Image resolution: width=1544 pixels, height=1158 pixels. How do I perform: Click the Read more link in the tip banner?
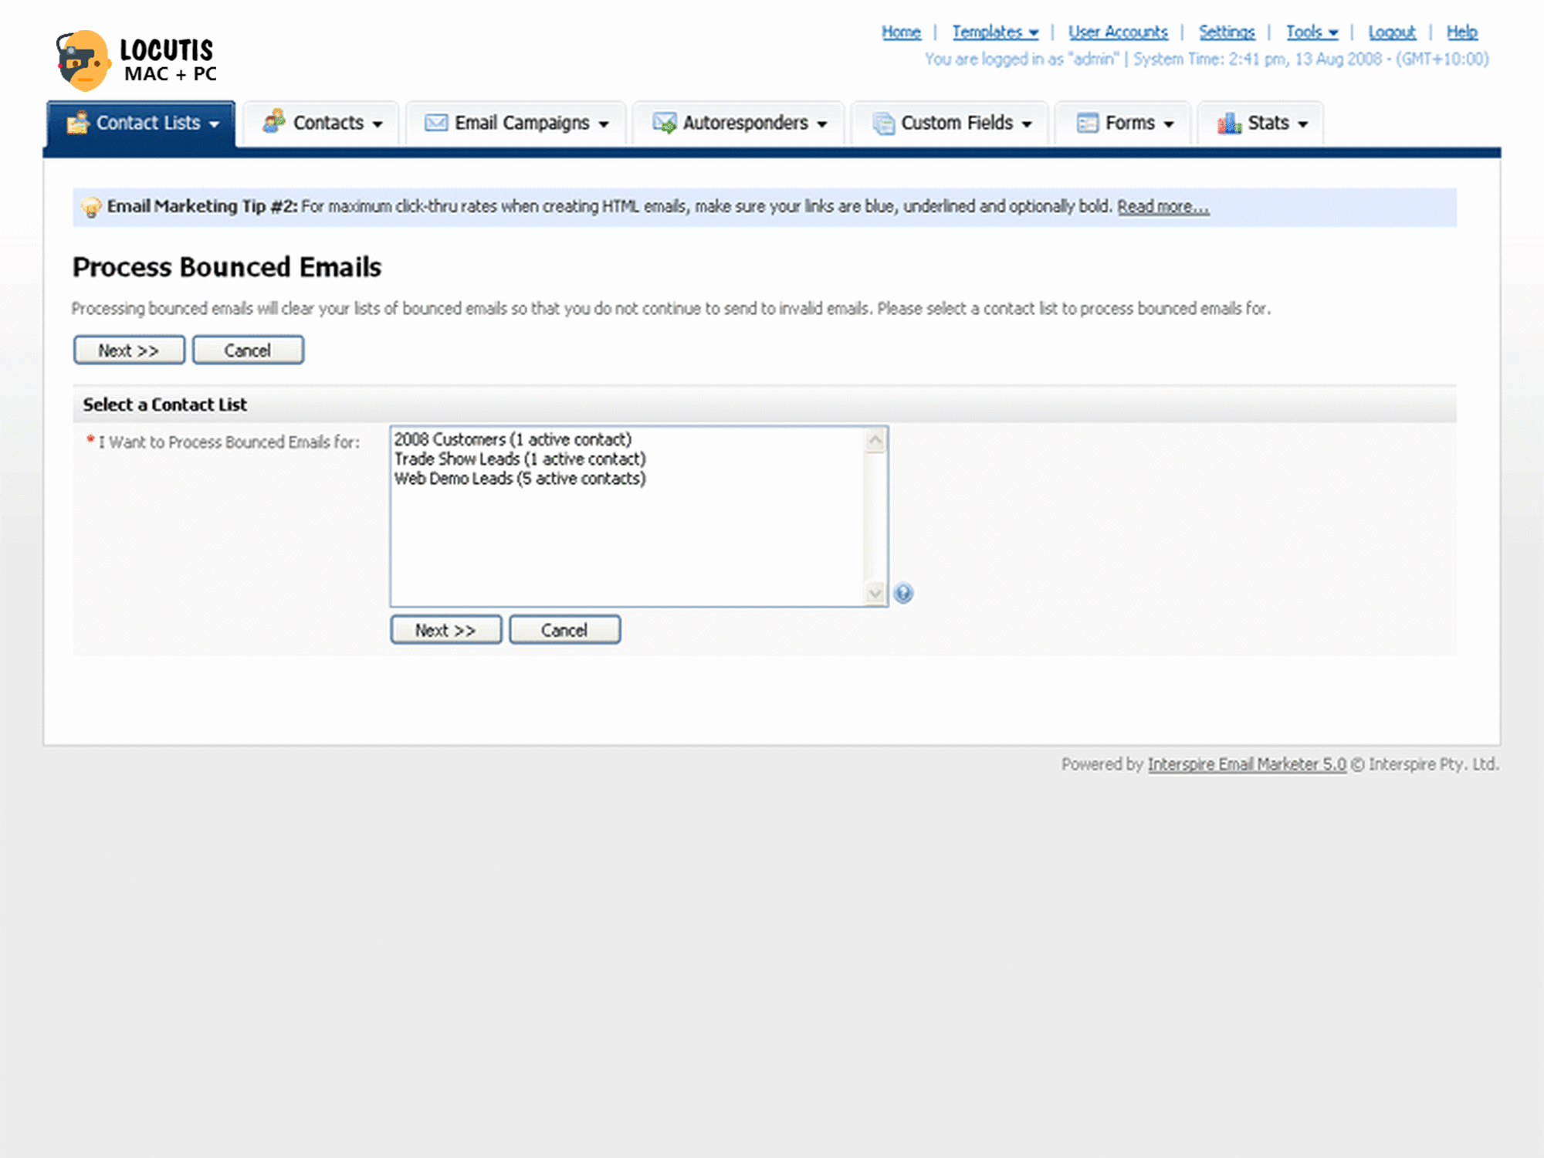tap(1167, 205)
